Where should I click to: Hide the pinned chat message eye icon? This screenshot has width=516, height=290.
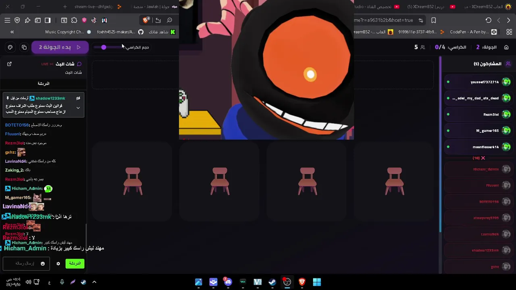78,98
